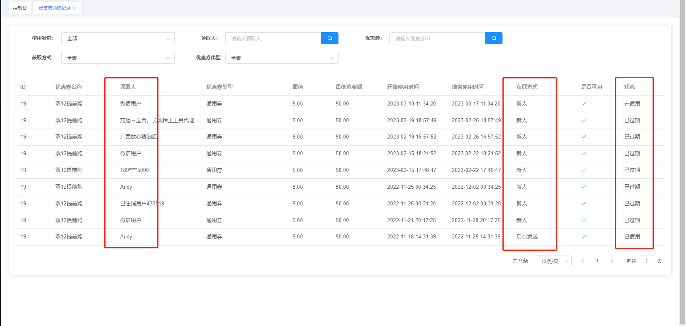Screen dimensions: 686x326
Task: Switch to the 控制台 tab
Action: (20, 8)
